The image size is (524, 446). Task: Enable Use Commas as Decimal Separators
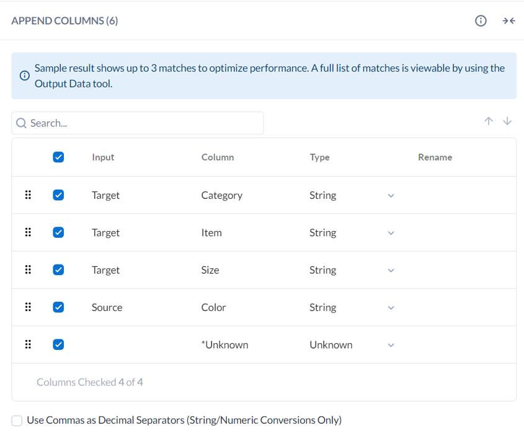coord(17,420)
